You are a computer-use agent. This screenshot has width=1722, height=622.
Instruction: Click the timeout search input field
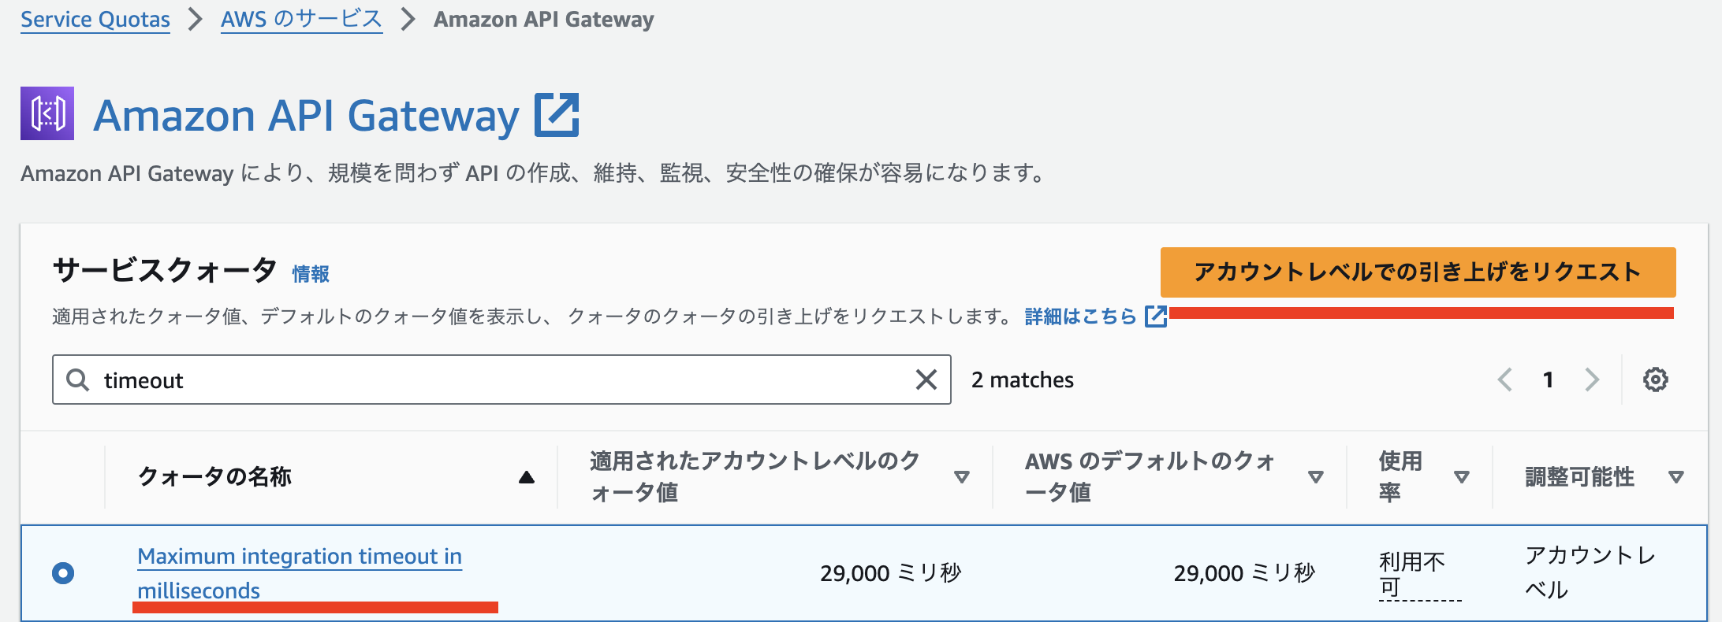click(x=505, y=380)
